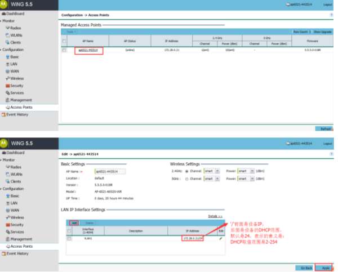Open Services icon on Managed Access Points screen
Screen dimensions: 338x272
tap(8, 93)
